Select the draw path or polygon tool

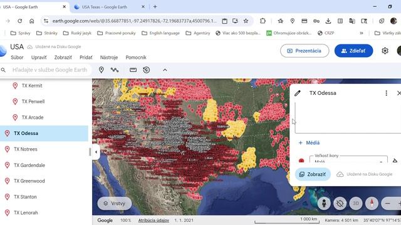coord(114,69)
